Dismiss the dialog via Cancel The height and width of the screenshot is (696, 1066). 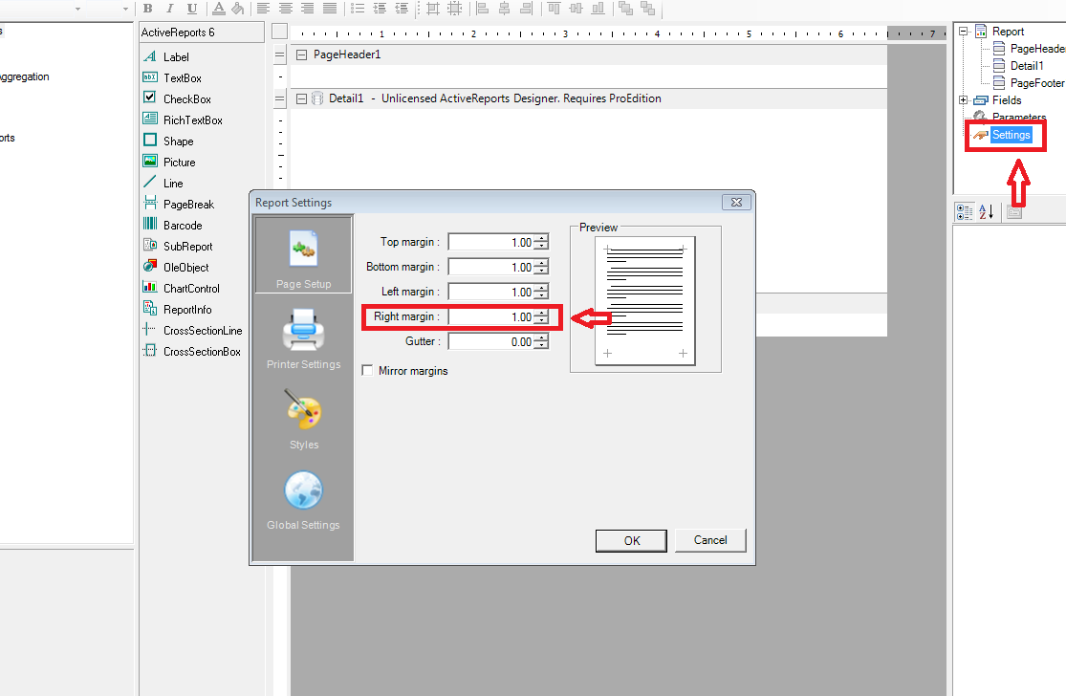click(x=710, y=540)
